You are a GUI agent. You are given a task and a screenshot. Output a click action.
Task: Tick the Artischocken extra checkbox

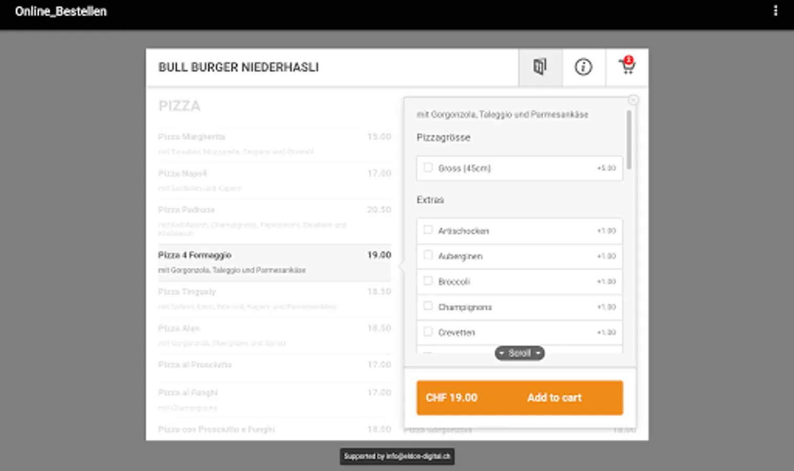[428, 230]
